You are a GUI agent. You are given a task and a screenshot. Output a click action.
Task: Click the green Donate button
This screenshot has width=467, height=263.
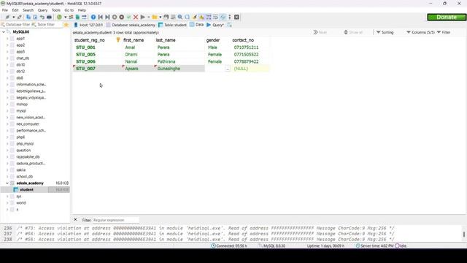447,18
